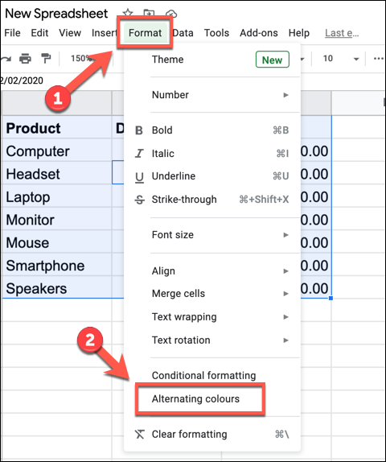Click the blue selection fill handle

point(331,298)
